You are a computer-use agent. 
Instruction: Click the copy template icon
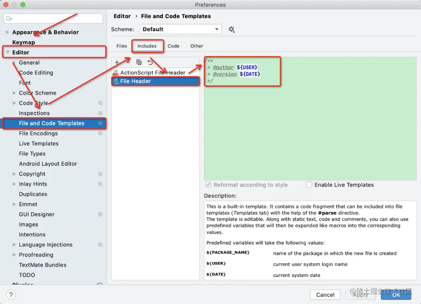click(x=139, y=62)
